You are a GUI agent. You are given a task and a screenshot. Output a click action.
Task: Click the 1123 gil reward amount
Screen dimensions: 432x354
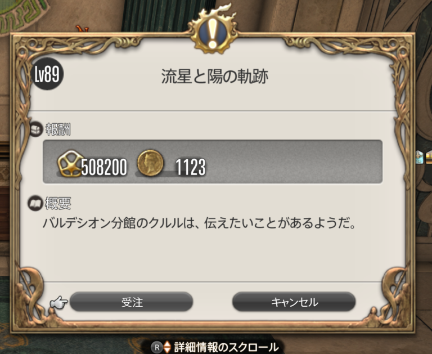190,167
